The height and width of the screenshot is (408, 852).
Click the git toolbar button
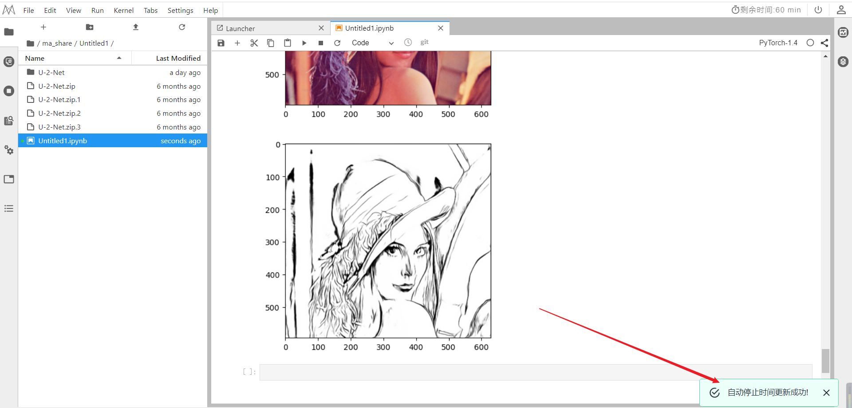pos(425,42)
